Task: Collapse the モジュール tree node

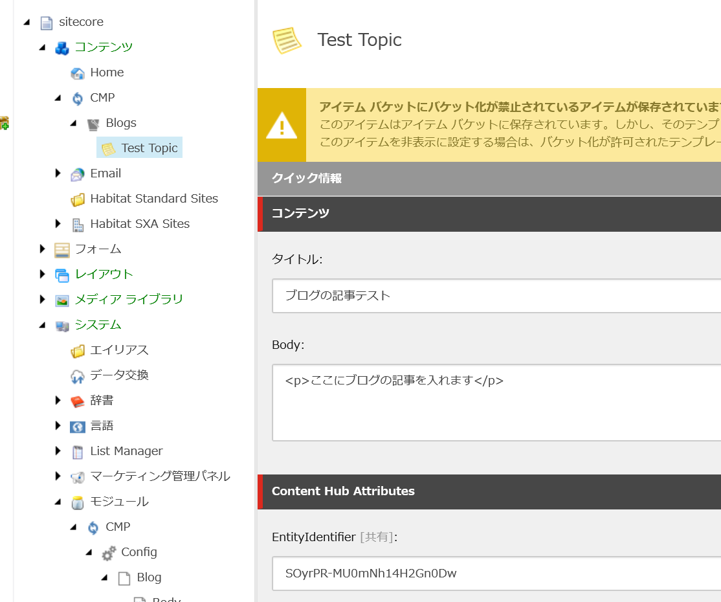Action: pos(58,502)
